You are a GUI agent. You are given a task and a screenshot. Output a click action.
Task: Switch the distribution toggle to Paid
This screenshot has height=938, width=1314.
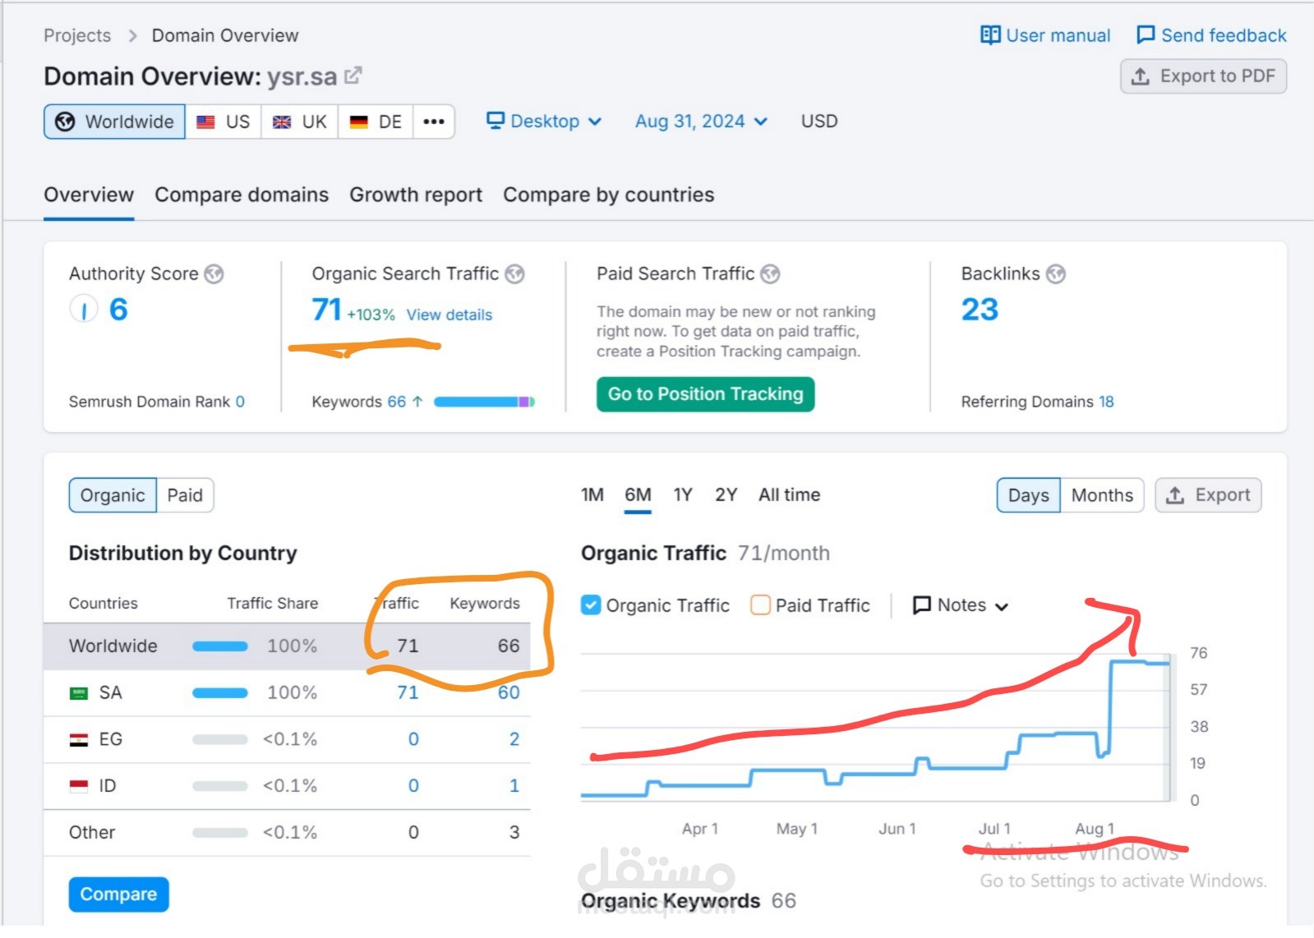point(185,495)
